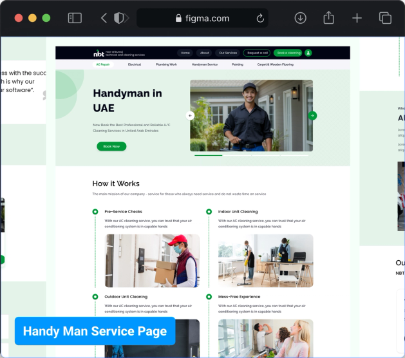Image resolution: width=405 pixels, height=358 pixels.
Task: Click the active green carousel progress segment
Action: (x=208, y=155)
